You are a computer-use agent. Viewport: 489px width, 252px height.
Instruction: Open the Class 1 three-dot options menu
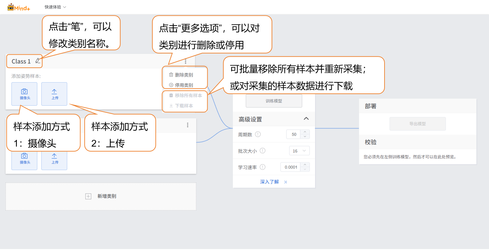click(x=185, y=61)
